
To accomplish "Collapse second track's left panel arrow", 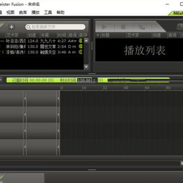I will click(x=25, y=114).
